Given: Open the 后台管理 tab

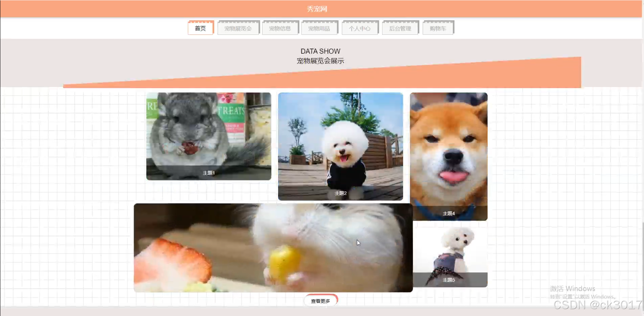Looking at the screenshot, I should [x=400, y=28].
